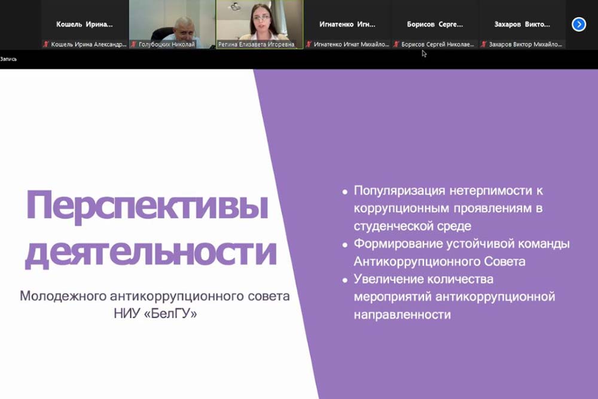Click bullet Популяризация нетерпимости к
The height and width of the screenshot is (399, 598).
tap(448, 190)
